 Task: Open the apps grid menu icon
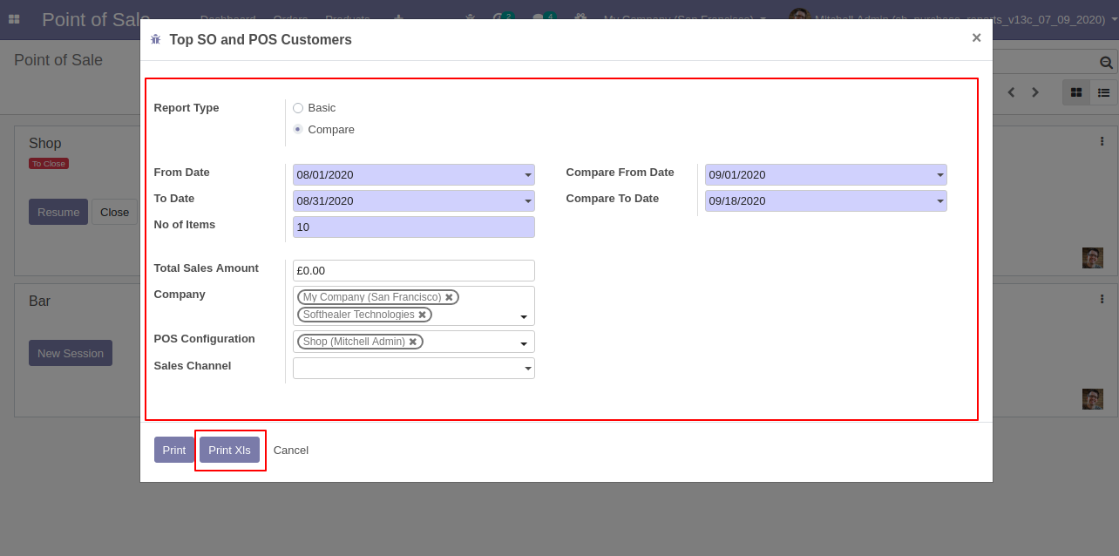click(x=14, y=19)
